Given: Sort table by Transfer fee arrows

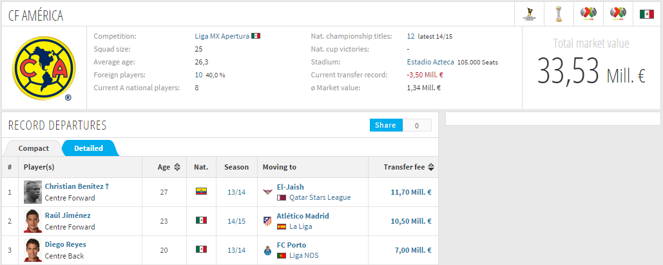Looking at the screenshot, I should [431, 167].
